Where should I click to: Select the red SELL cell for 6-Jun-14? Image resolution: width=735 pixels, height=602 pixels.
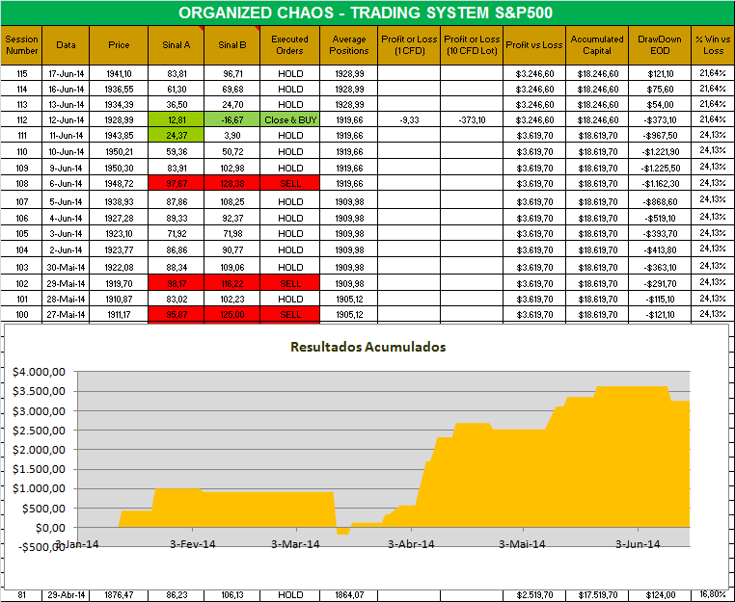pos(289,184)
